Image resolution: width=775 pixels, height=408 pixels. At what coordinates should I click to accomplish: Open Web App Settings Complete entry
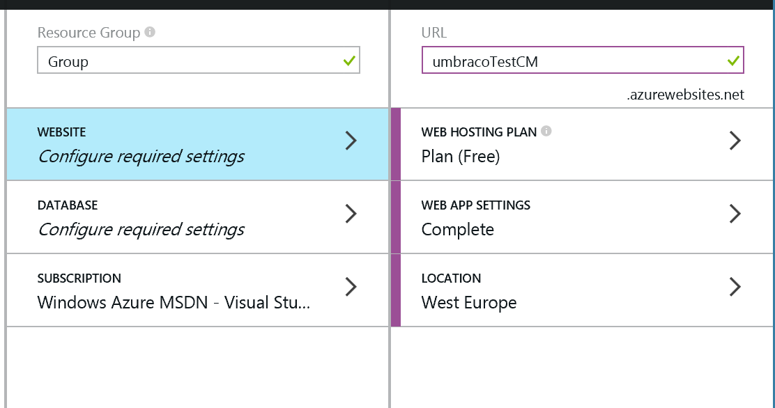point(587,217)
